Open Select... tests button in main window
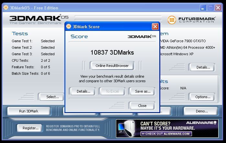 (x=52, y=97)
